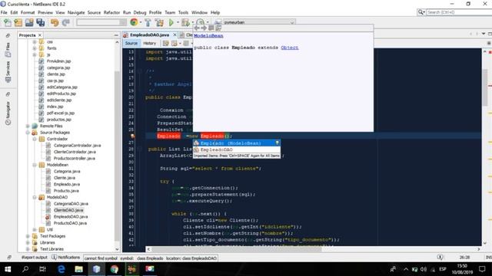Viewport: 492px width, 276px height.
Task: Click the Debug Project toolbar icon
Action: tap(185, 22)
